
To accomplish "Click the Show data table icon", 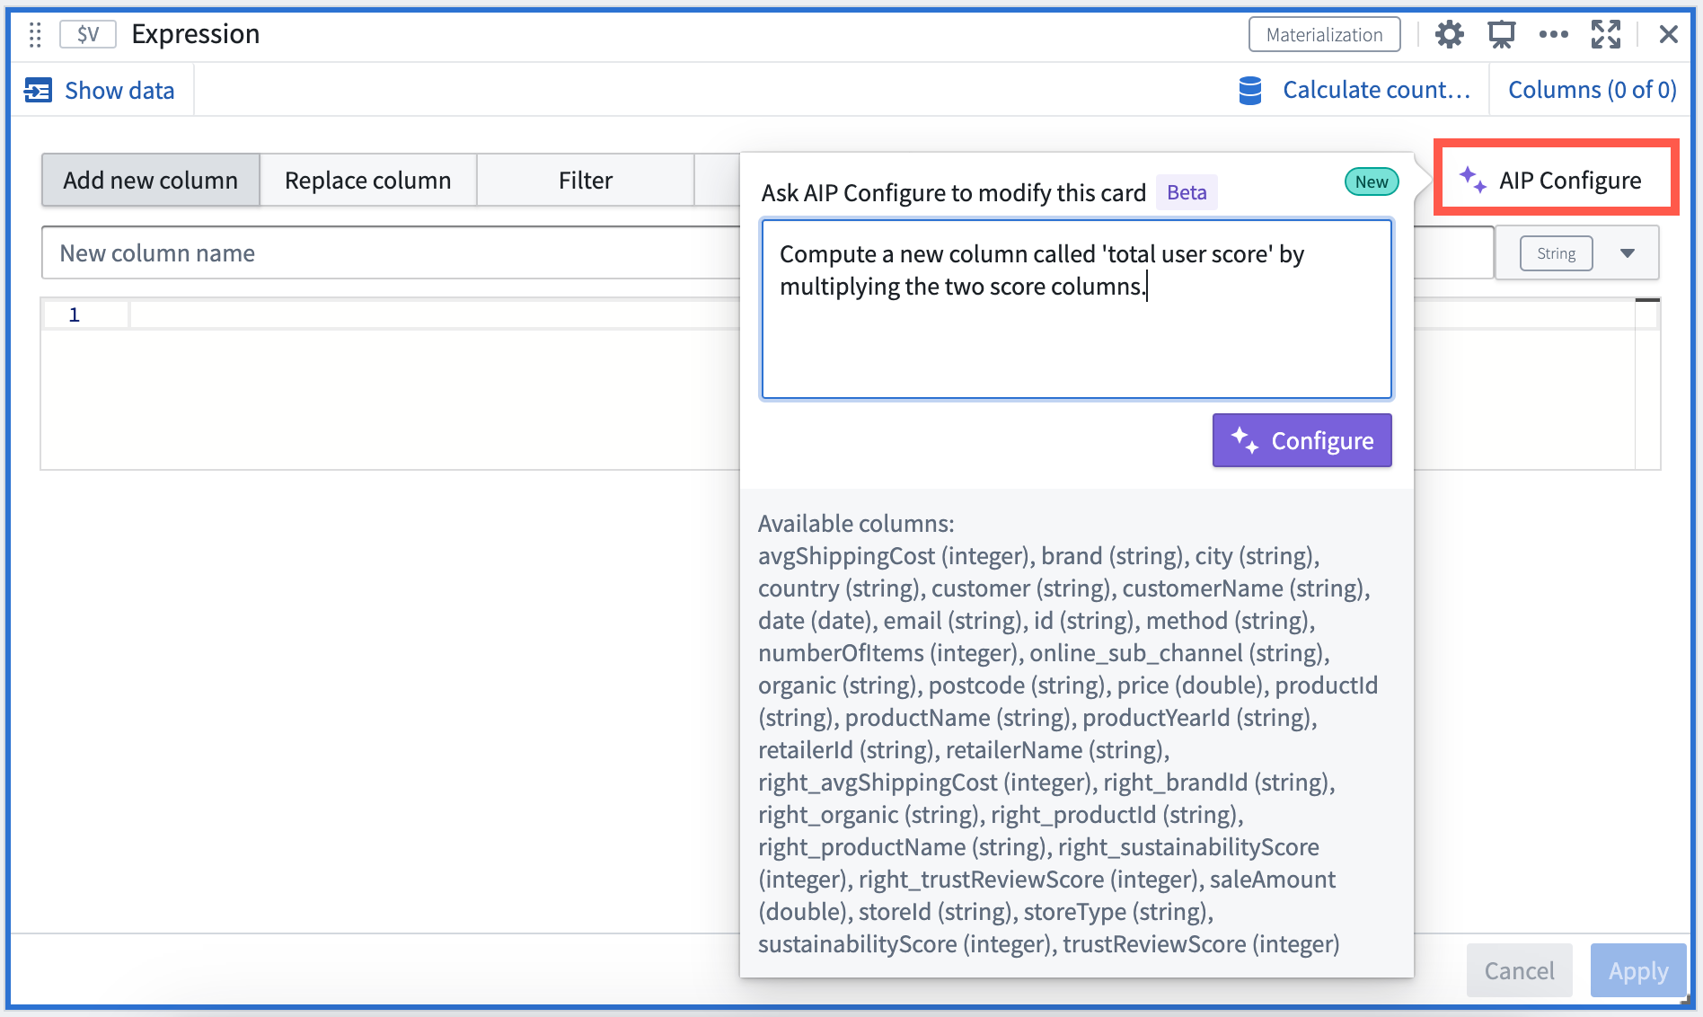I will [38, 91].
